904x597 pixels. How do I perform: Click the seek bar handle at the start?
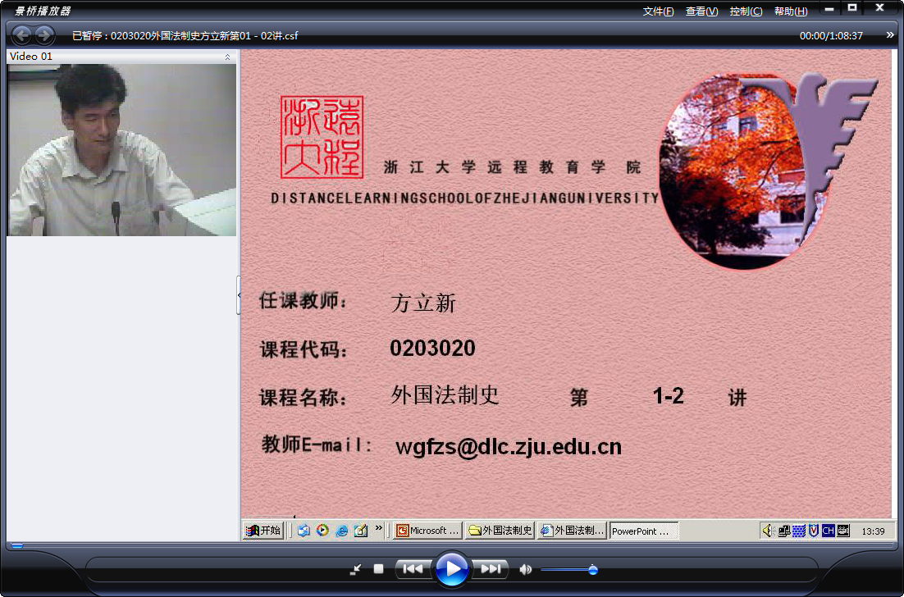17,545
